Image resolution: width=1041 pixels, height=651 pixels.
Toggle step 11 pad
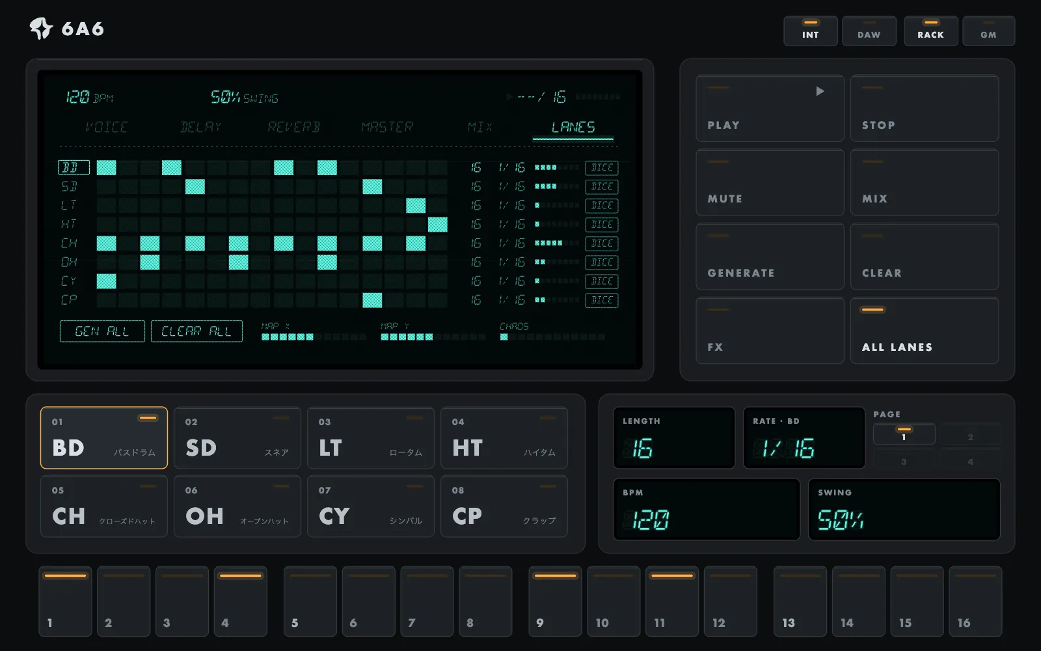tap(672, 602)
